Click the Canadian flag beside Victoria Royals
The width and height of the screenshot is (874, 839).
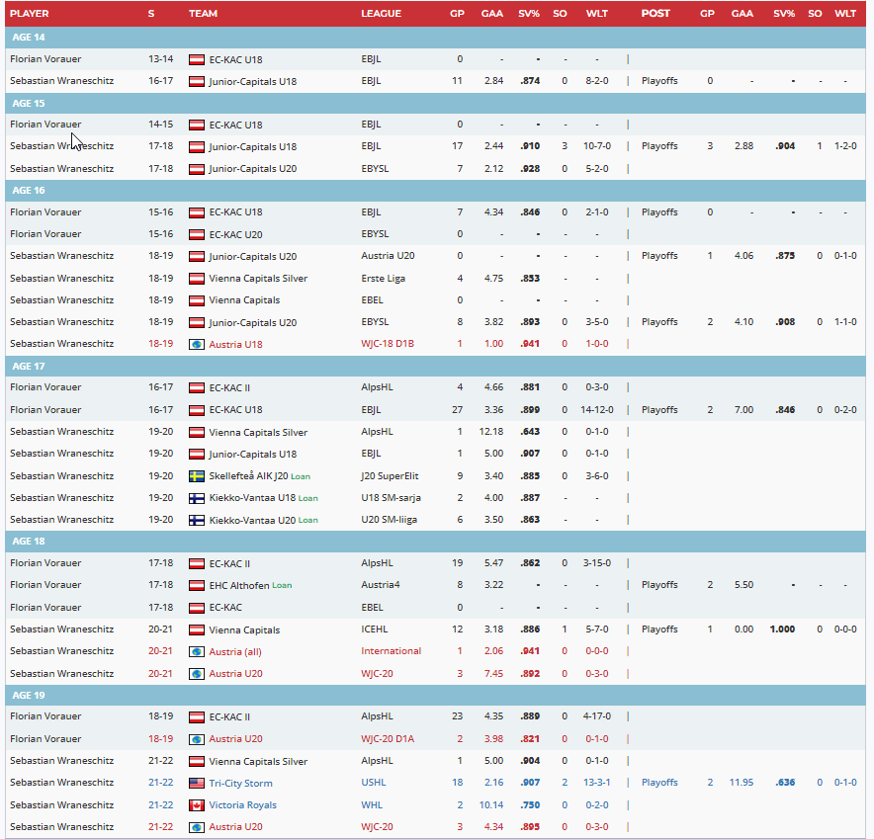point(196,805)
